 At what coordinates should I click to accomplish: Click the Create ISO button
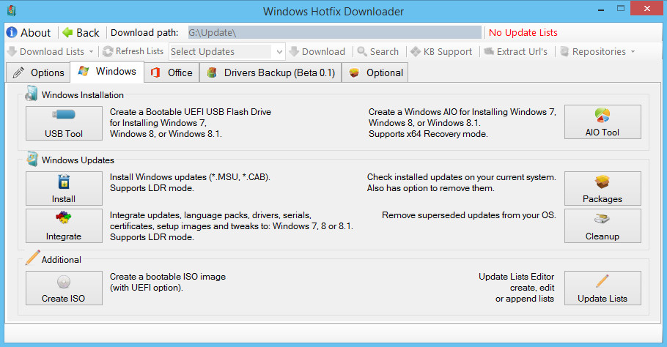click(x=64, y=288)
